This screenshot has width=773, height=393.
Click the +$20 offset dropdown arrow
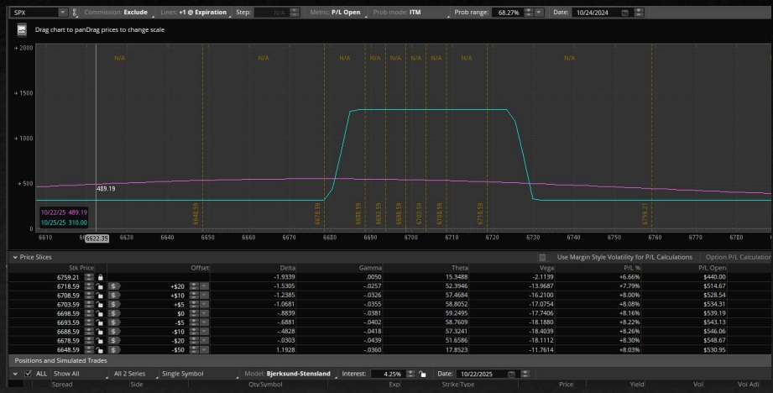(205, 286)
